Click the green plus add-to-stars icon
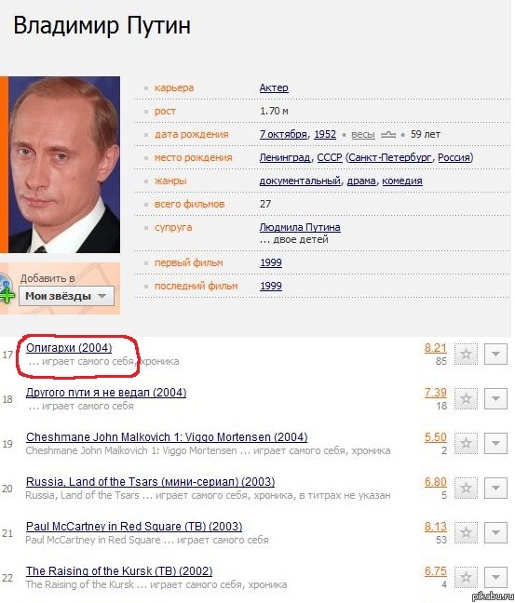Screen dimensions: 515x603 7,295
